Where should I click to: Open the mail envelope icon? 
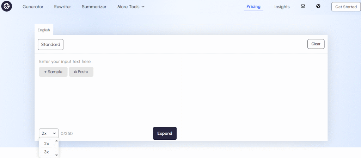pyautogui.click(x=303, y=6)
